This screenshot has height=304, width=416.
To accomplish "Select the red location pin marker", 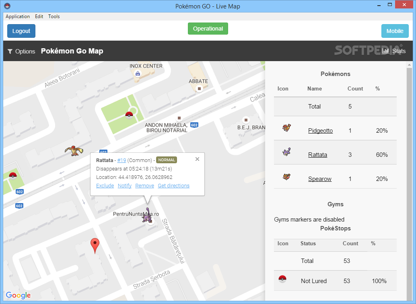I will 95,246.
